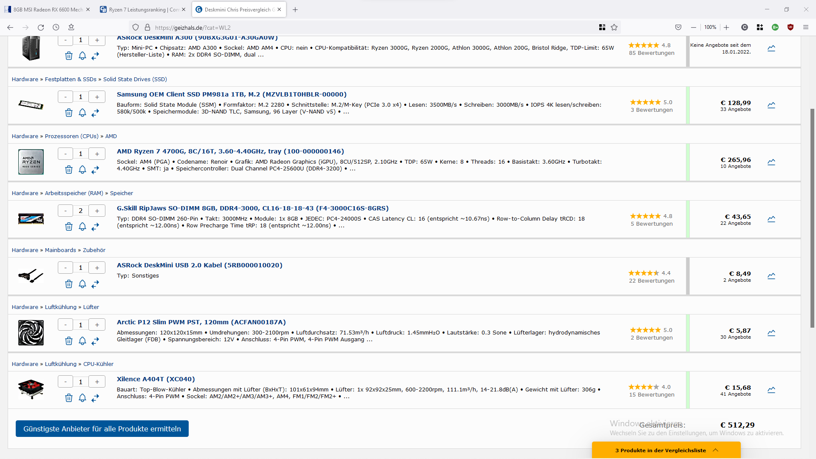This screenshot has height=459, width=816.
Task: Remove the AMD Ryzen 7 4700G via trash icon
Action: tap(69, 170)
